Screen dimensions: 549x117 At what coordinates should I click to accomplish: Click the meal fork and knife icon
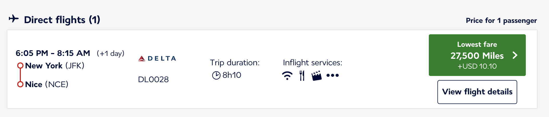coord(302,76)
